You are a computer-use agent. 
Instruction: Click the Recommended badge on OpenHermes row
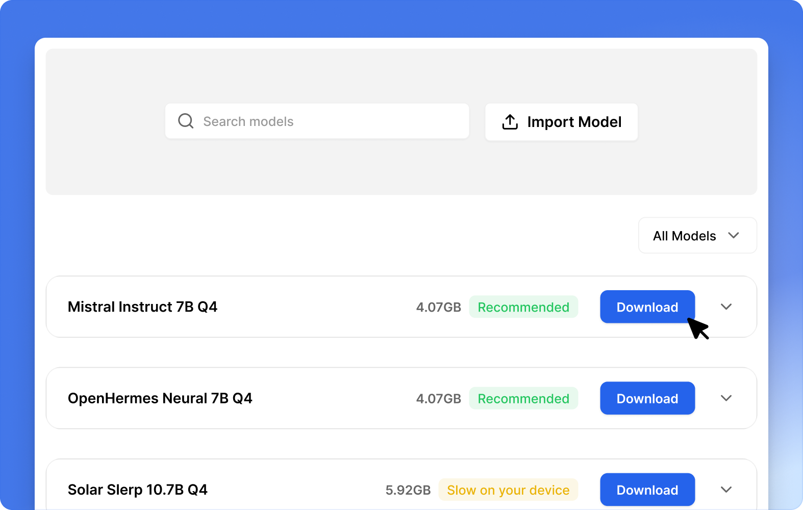[x=523, y=398]
